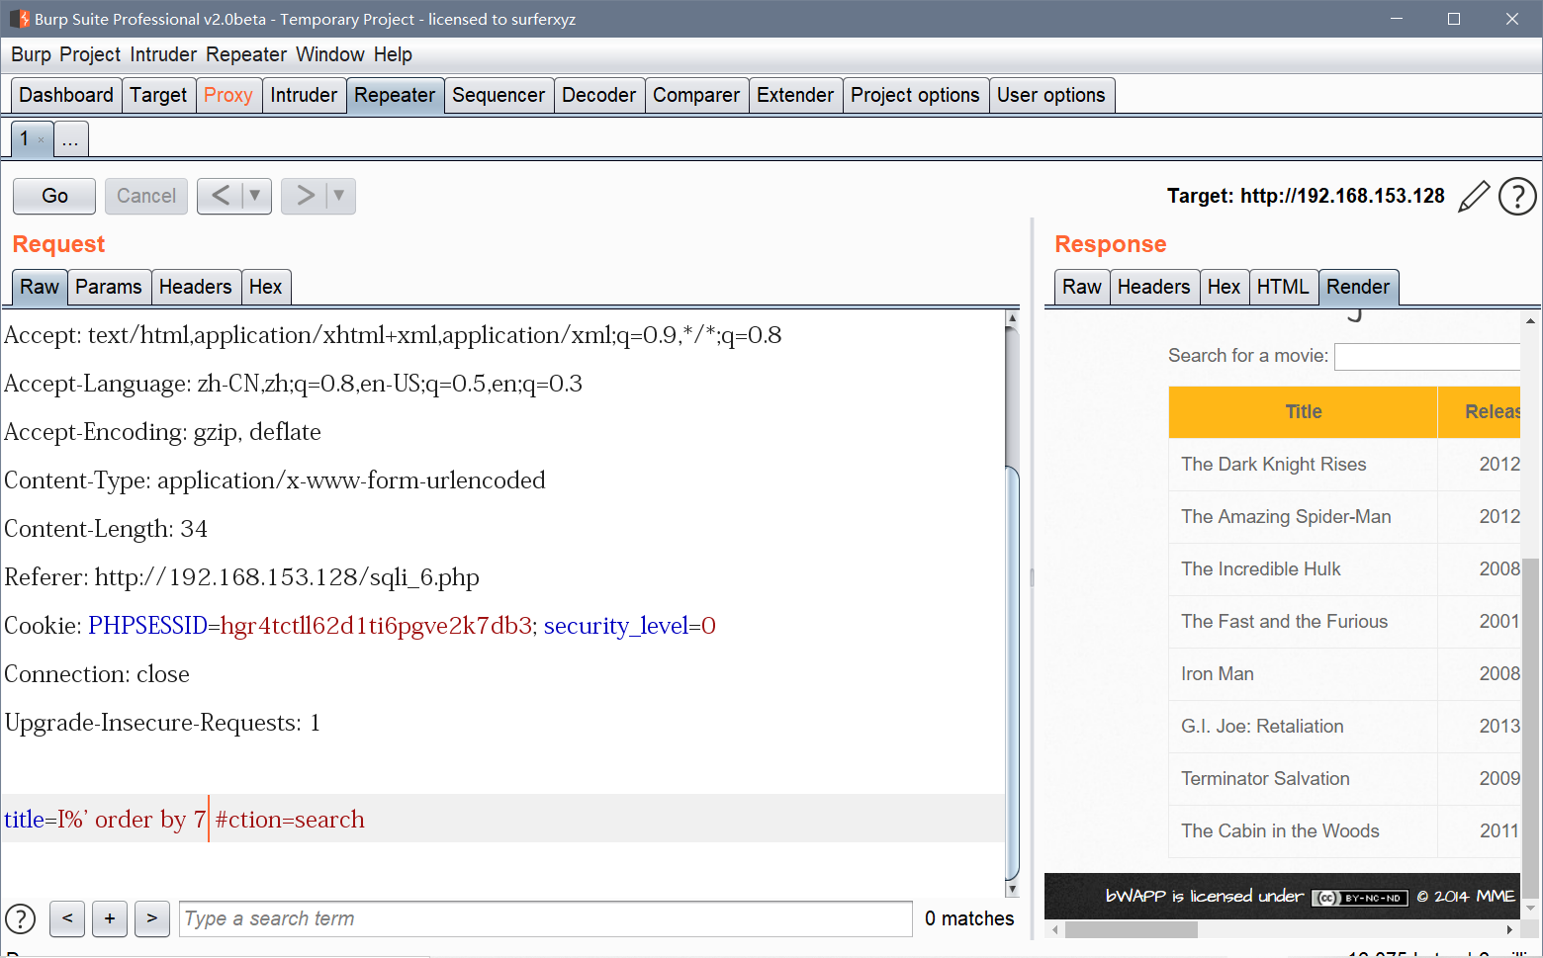Click The Dark Knight Rises row
The height and width of the screenshot is (958, 1543).
[x=1344, y=465]
